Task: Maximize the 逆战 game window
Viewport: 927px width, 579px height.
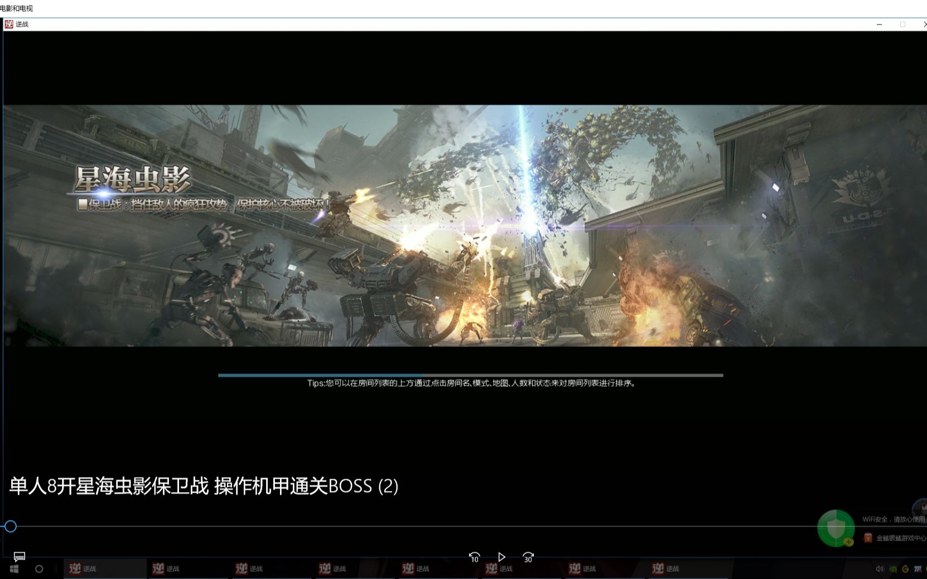Action: tap(902, 24)
